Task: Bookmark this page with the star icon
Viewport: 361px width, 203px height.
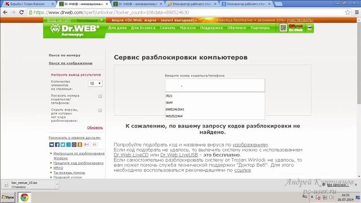Action: click(347, 12)
